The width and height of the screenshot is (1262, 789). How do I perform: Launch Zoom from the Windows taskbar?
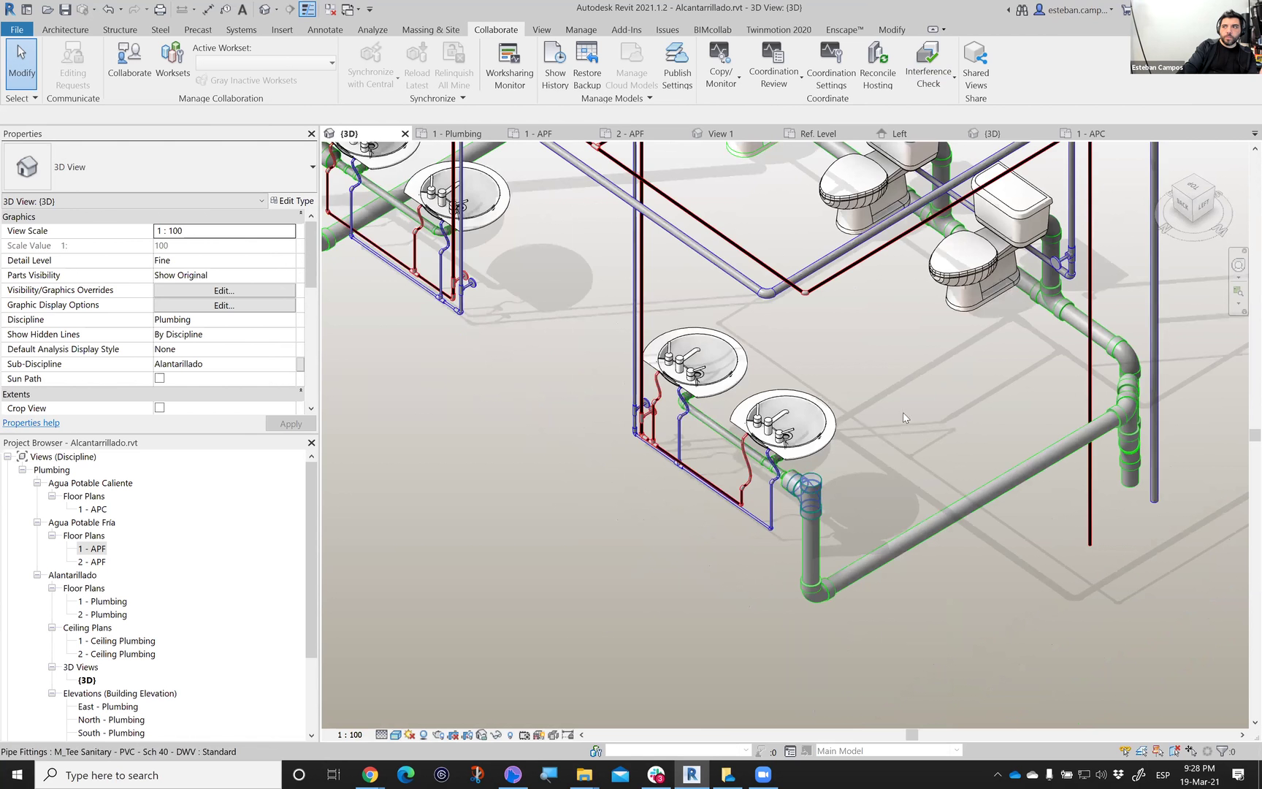[x=763, y=775]
